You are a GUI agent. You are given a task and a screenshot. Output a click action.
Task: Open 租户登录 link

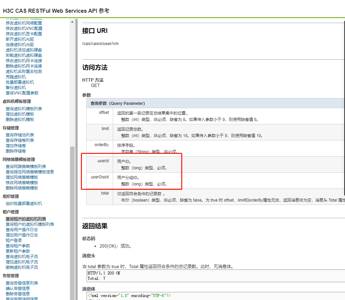(14, 241)
